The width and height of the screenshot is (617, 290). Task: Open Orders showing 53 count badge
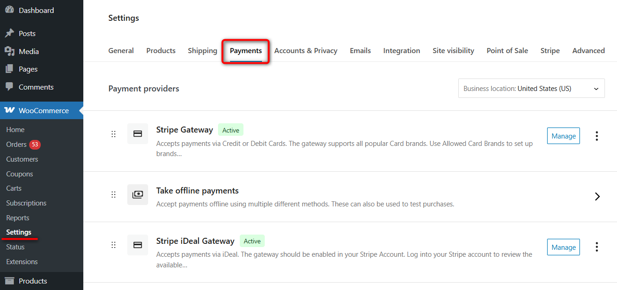(16, 144)
